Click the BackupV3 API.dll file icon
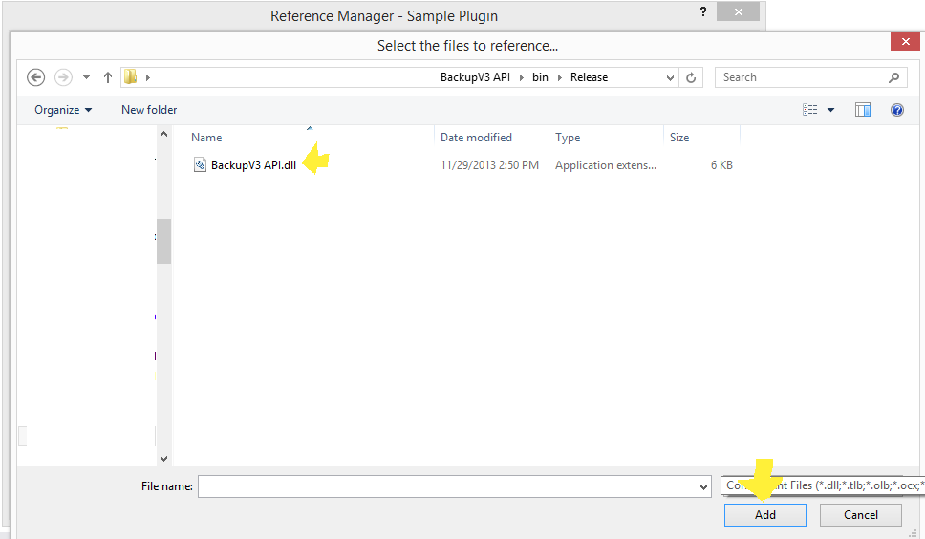The image size is (925, 539). 200,165
